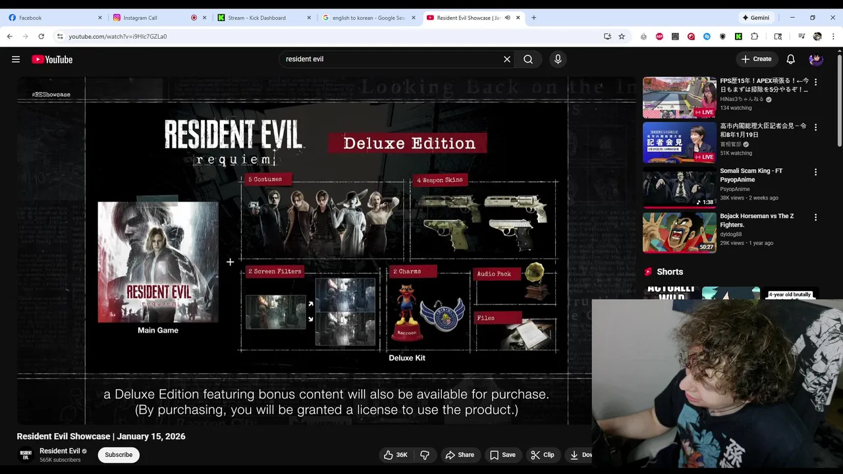The height and width of the screenshot is (474, 843).
Task: Open the Chrome profile avatar
Action: pyautogui.click(x=817, y=36)
